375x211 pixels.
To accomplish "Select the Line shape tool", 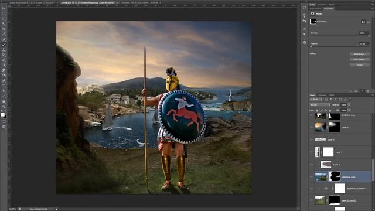I will pyautogui.click(x=4, y=96).
